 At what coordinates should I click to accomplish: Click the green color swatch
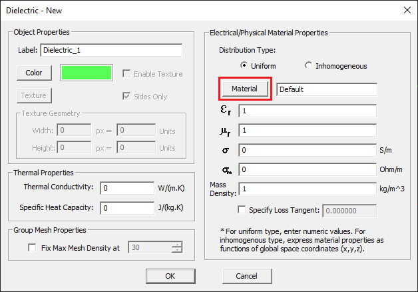tap(86, 73)
